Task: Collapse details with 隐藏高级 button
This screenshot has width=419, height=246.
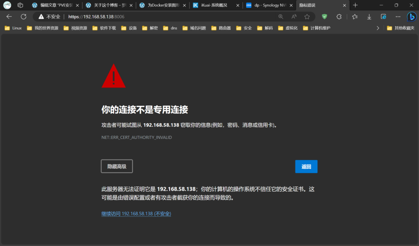Action: pos(117,166)
